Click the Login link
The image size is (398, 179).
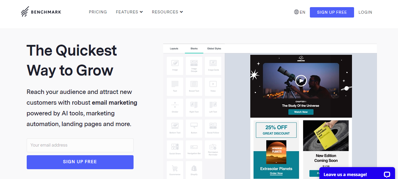click(365, 12)
